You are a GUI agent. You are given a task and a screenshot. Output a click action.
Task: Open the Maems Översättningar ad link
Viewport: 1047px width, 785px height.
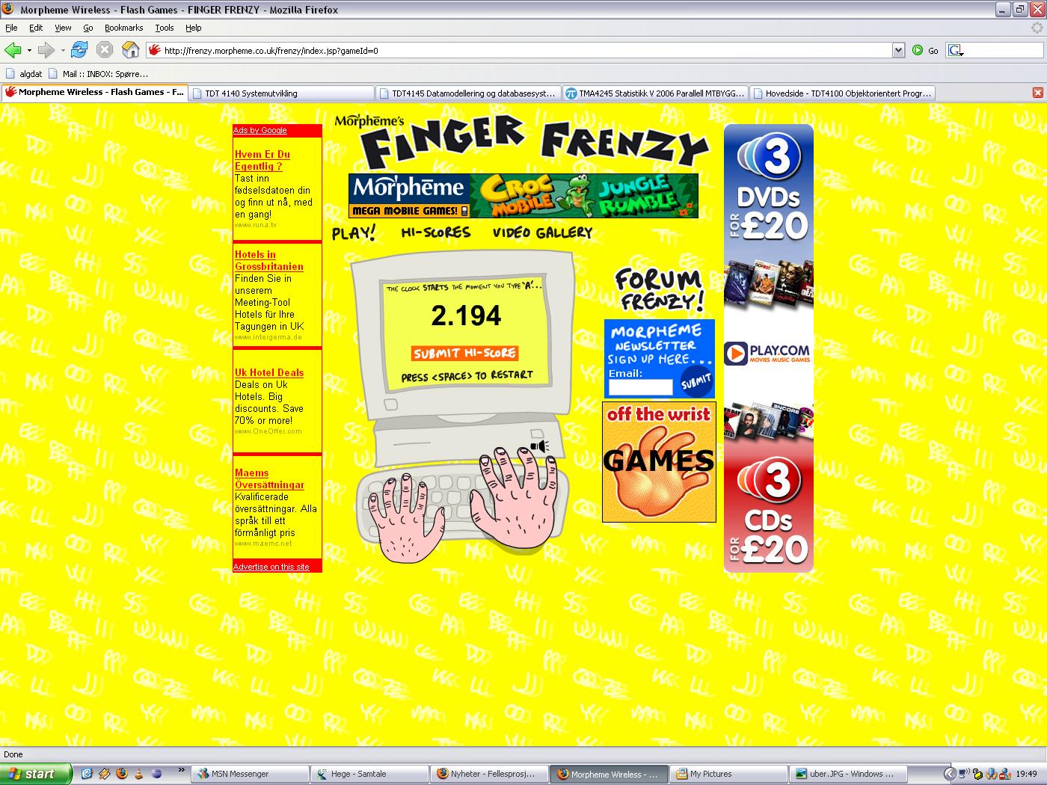point(269,478)
